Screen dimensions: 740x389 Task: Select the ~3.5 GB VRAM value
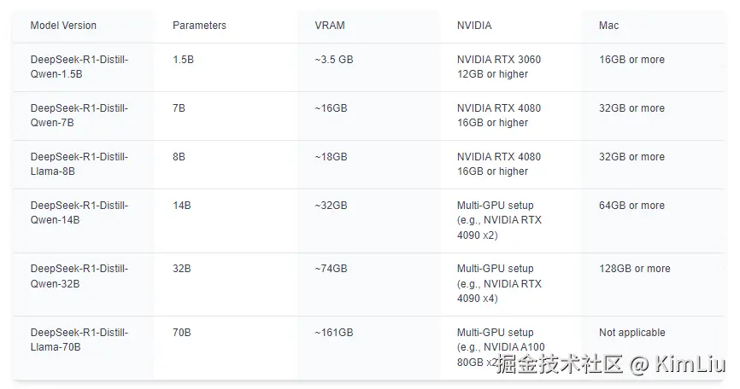(x=333, y=60)
